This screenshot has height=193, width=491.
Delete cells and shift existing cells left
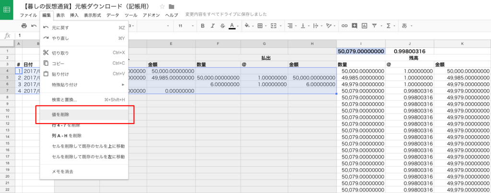click(84, 157)
